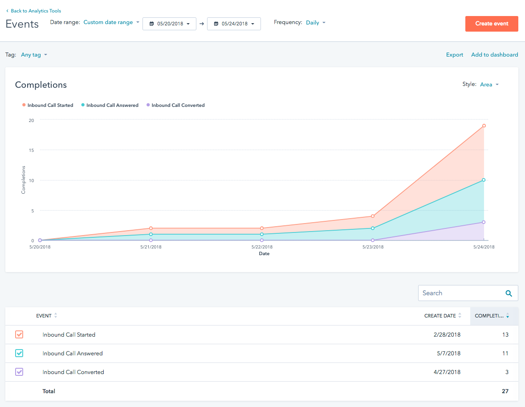Screen dimensions: 525x407
Task: Click the Export link
Action: (x=455, y=55)
